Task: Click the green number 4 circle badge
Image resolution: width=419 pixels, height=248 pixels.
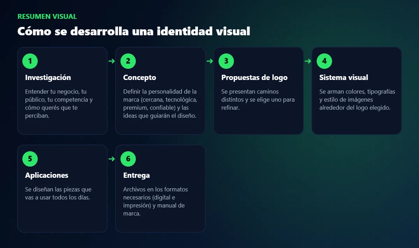Action: [324, 61]
